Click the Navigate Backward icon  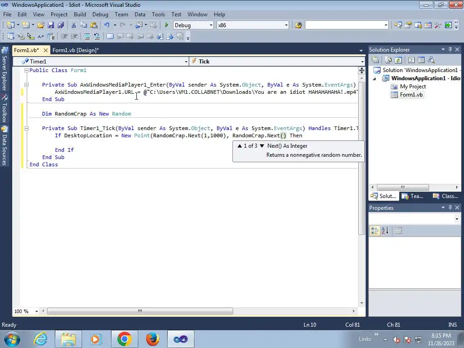point(139,25)
